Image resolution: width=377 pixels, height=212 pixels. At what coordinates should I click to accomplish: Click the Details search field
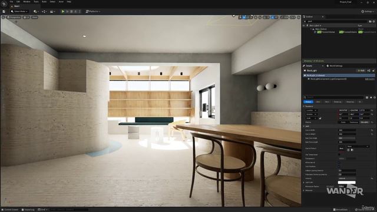[335, 97]
